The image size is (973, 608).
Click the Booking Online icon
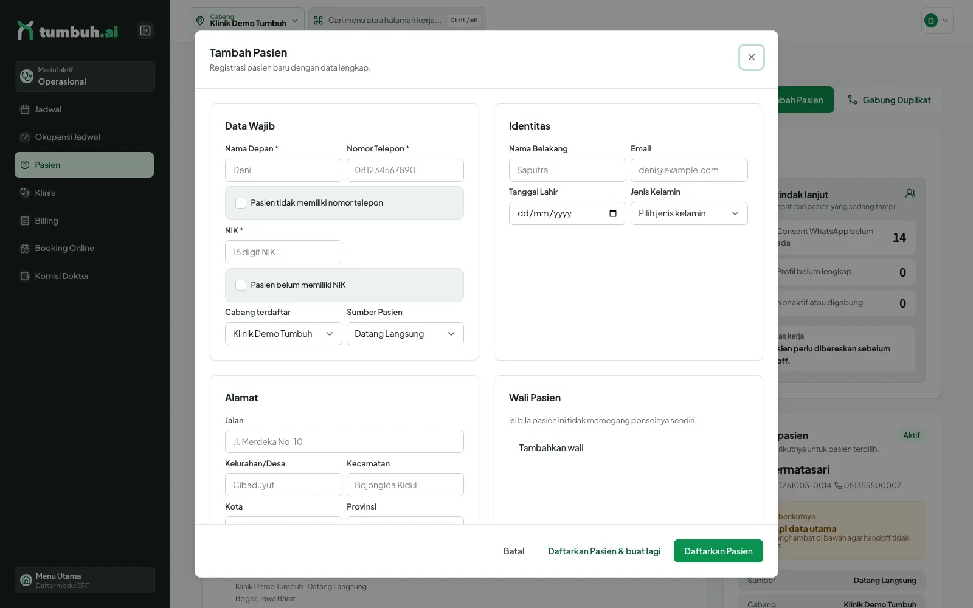click(25, 248)
